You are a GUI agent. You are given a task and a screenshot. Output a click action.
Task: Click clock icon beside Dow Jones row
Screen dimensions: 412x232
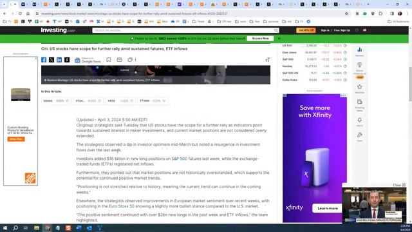pyautogui.click(x=345, y=52)
